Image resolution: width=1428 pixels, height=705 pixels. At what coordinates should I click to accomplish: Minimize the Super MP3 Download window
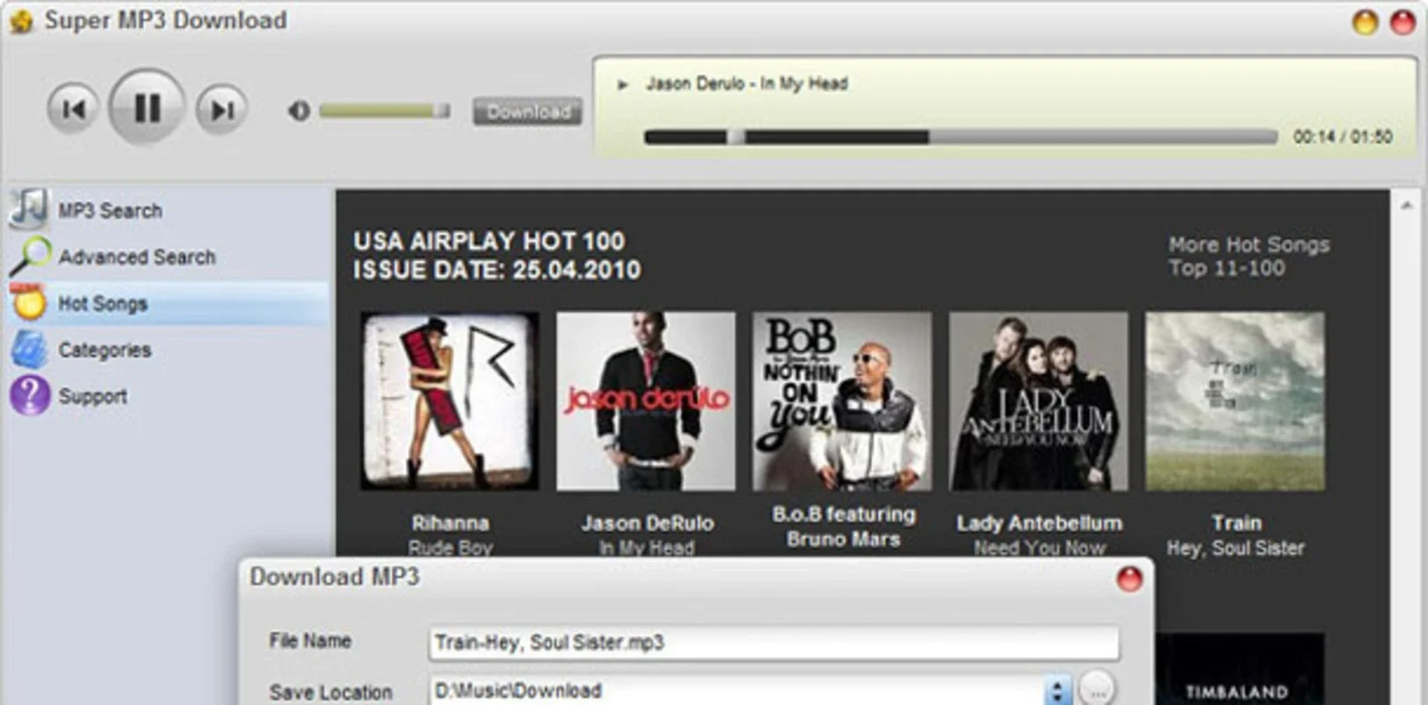click(x=1365, y=22)
